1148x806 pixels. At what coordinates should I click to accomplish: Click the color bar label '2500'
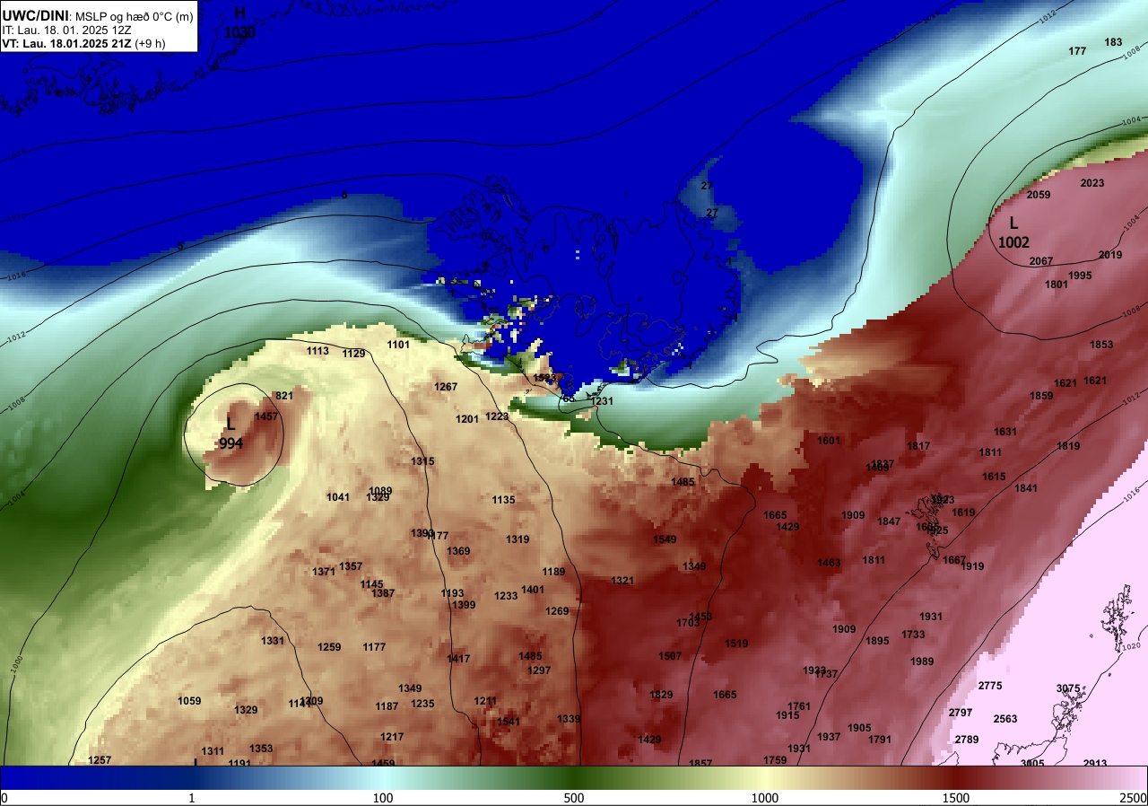point(1134,798)
